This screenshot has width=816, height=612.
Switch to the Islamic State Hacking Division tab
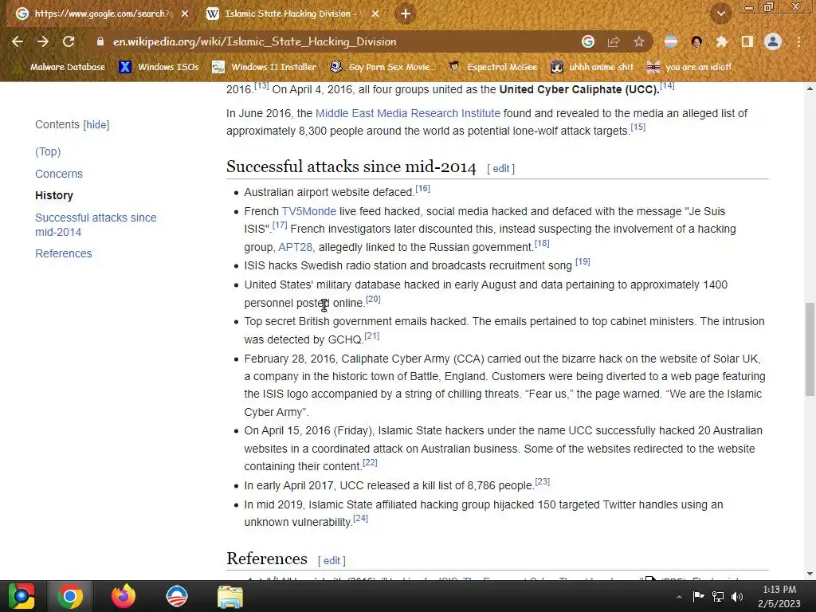tap(292, 14)
